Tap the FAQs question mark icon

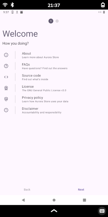coord(6,66)
